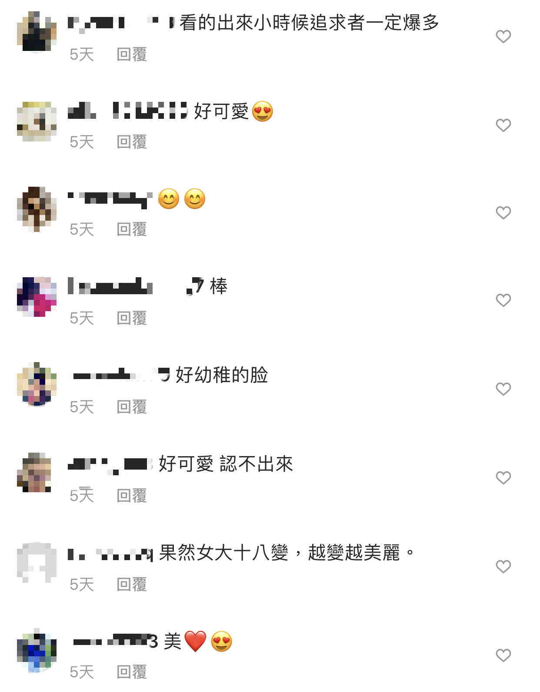
Task: Reply to the 美 heart comment
Action: click(132, 672)
